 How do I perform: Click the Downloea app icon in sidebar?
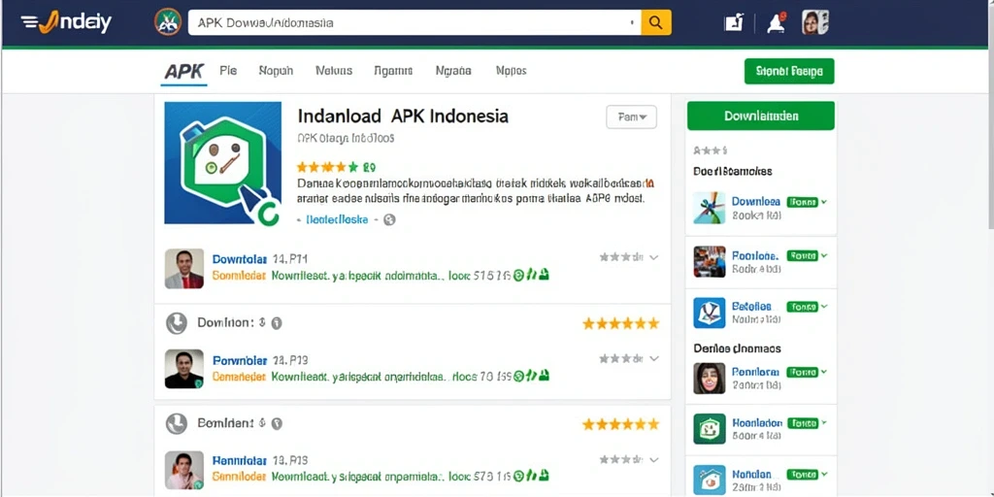[710, 208]
